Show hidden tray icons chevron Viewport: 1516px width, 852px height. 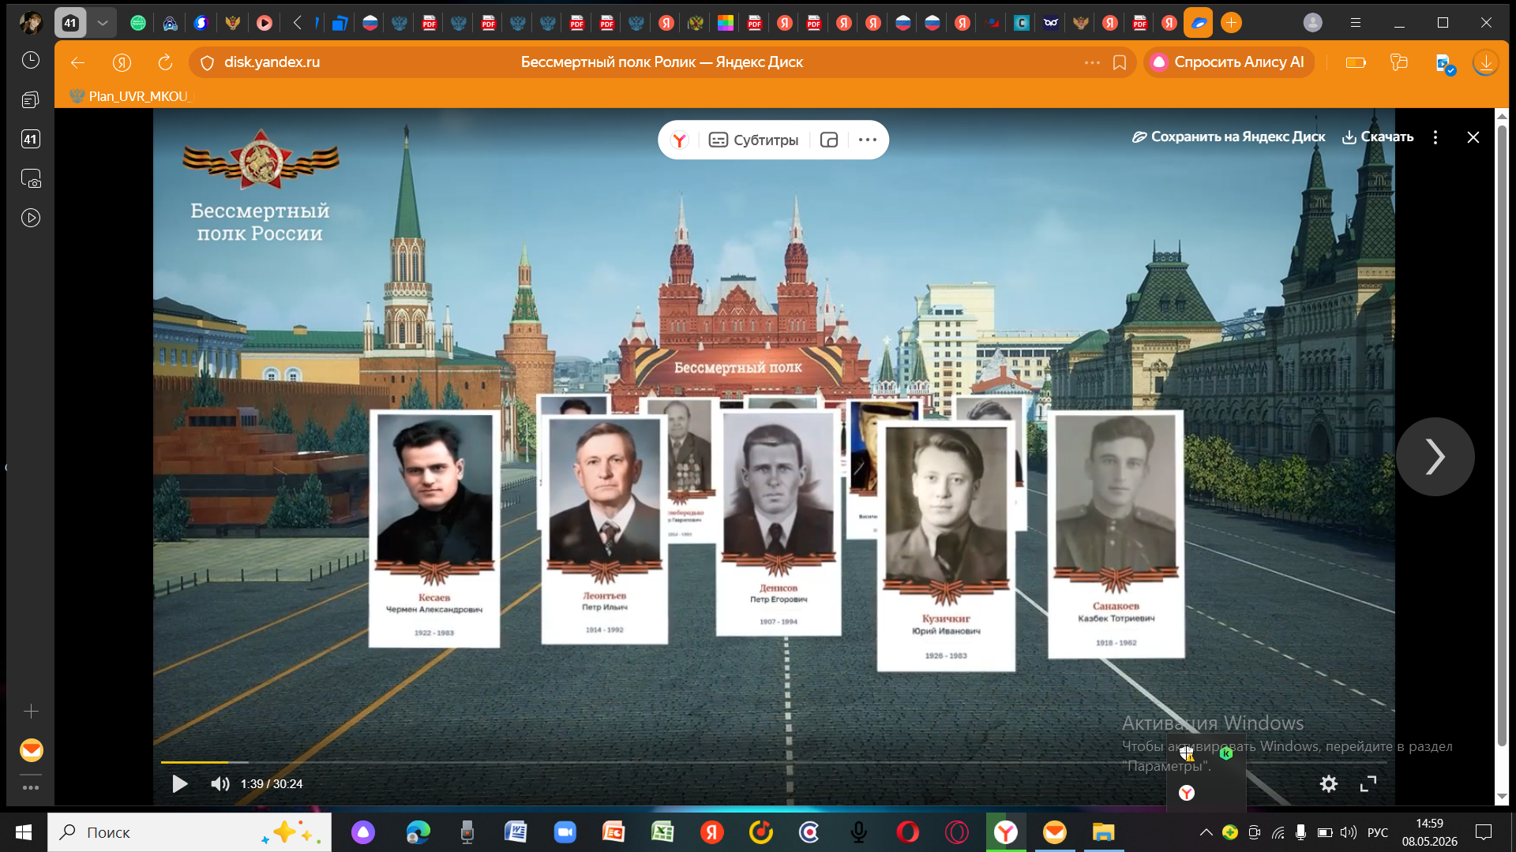(1206, 832)
